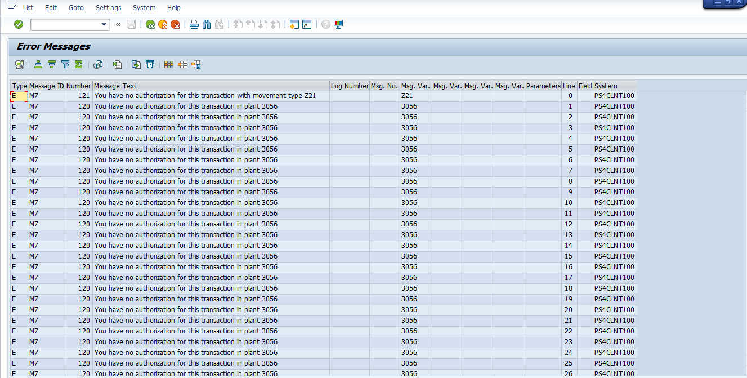This screenshot has height=378, width=747.
Task: Collapse the command field with the chevron
Action: coord(118,24)
